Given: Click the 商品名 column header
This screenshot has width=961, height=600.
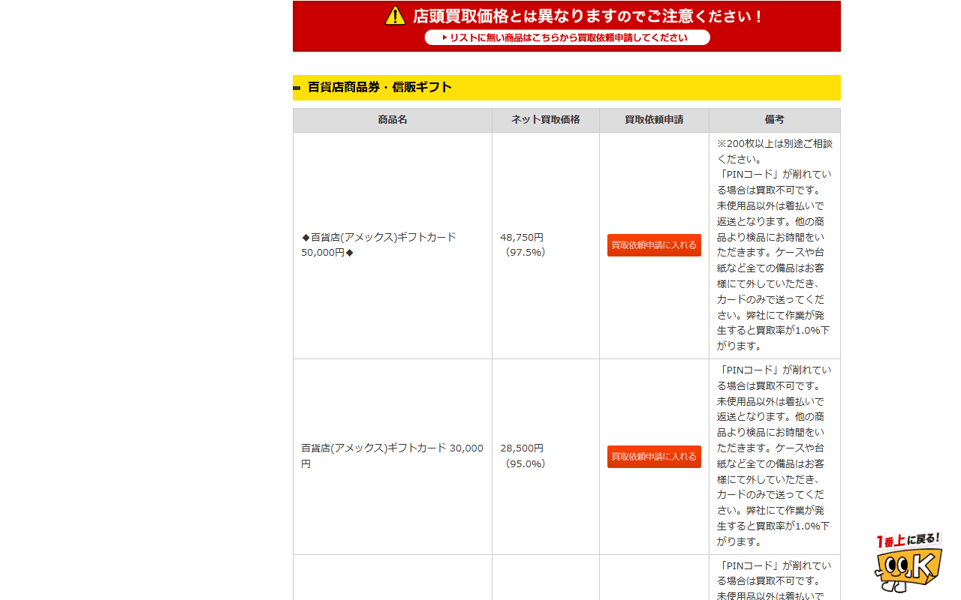Looking at the screenshot, I should click(393, 120).
